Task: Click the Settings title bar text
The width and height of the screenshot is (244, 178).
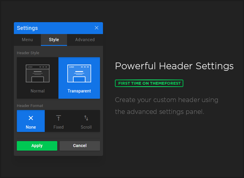Action: [x=27, y=28]
